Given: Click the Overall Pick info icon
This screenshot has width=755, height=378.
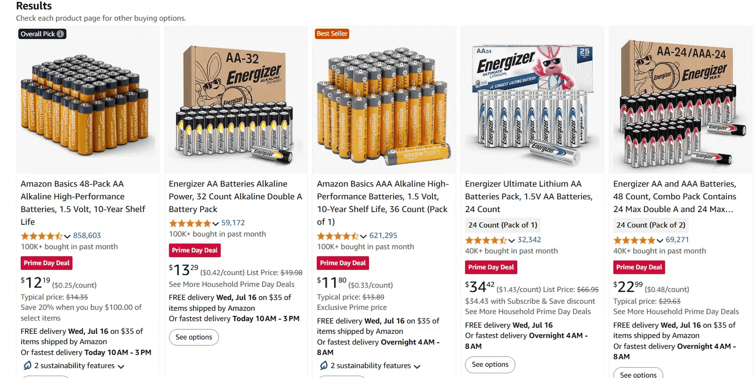Looking at the screenshot, I should (60, 34).
